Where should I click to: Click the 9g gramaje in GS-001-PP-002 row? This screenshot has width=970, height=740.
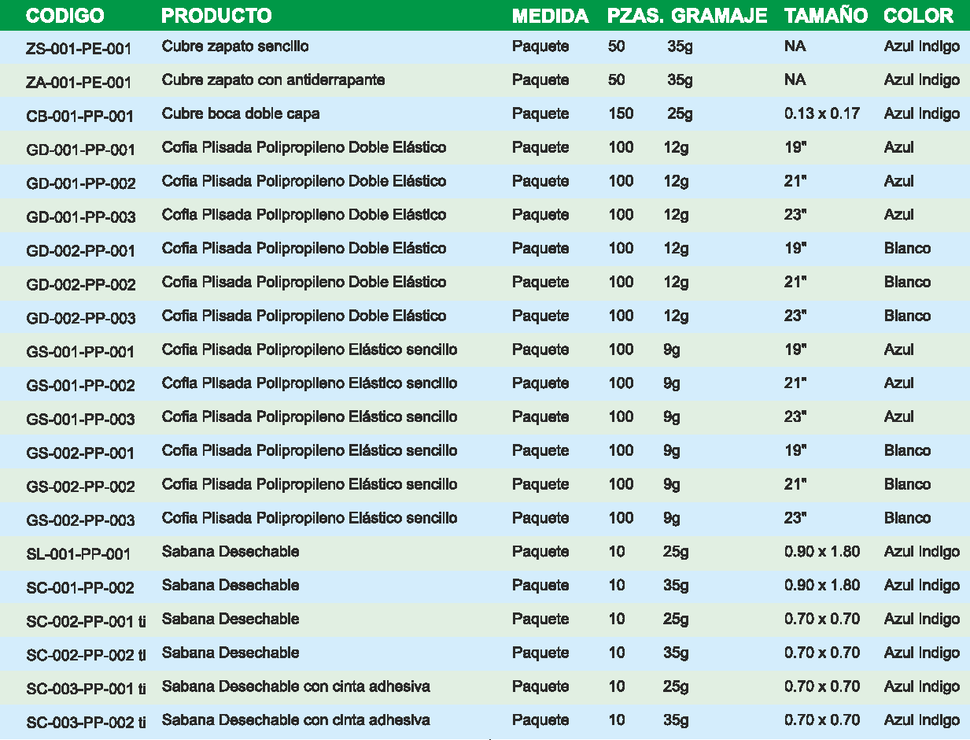click(672, 383)
